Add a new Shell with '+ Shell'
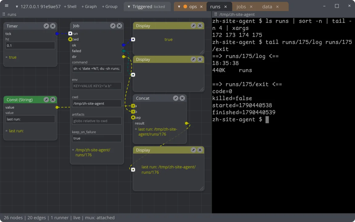Viewport: 355px width, 222px height. coord(70,7)
